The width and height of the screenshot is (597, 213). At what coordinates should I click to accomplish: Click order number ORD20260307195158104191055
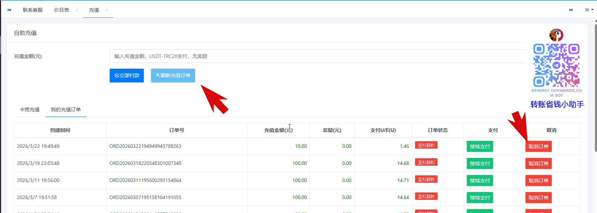click(145, 197)
